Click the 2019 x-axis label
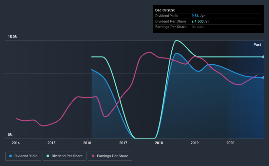 point(195,143)
